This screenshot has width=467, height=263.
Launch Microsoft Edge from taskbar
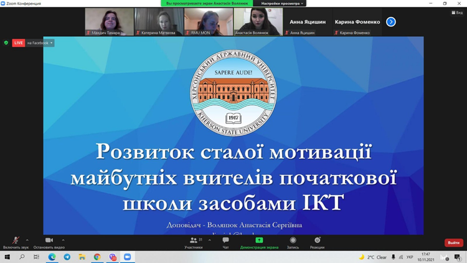point(52,257)
